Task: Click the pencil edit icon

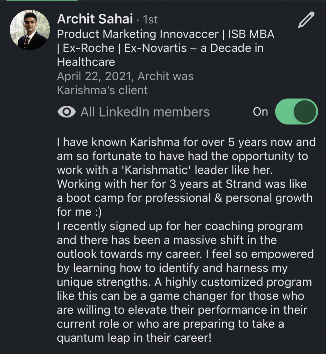Action: pyautogui.click(x=306, y=20)
